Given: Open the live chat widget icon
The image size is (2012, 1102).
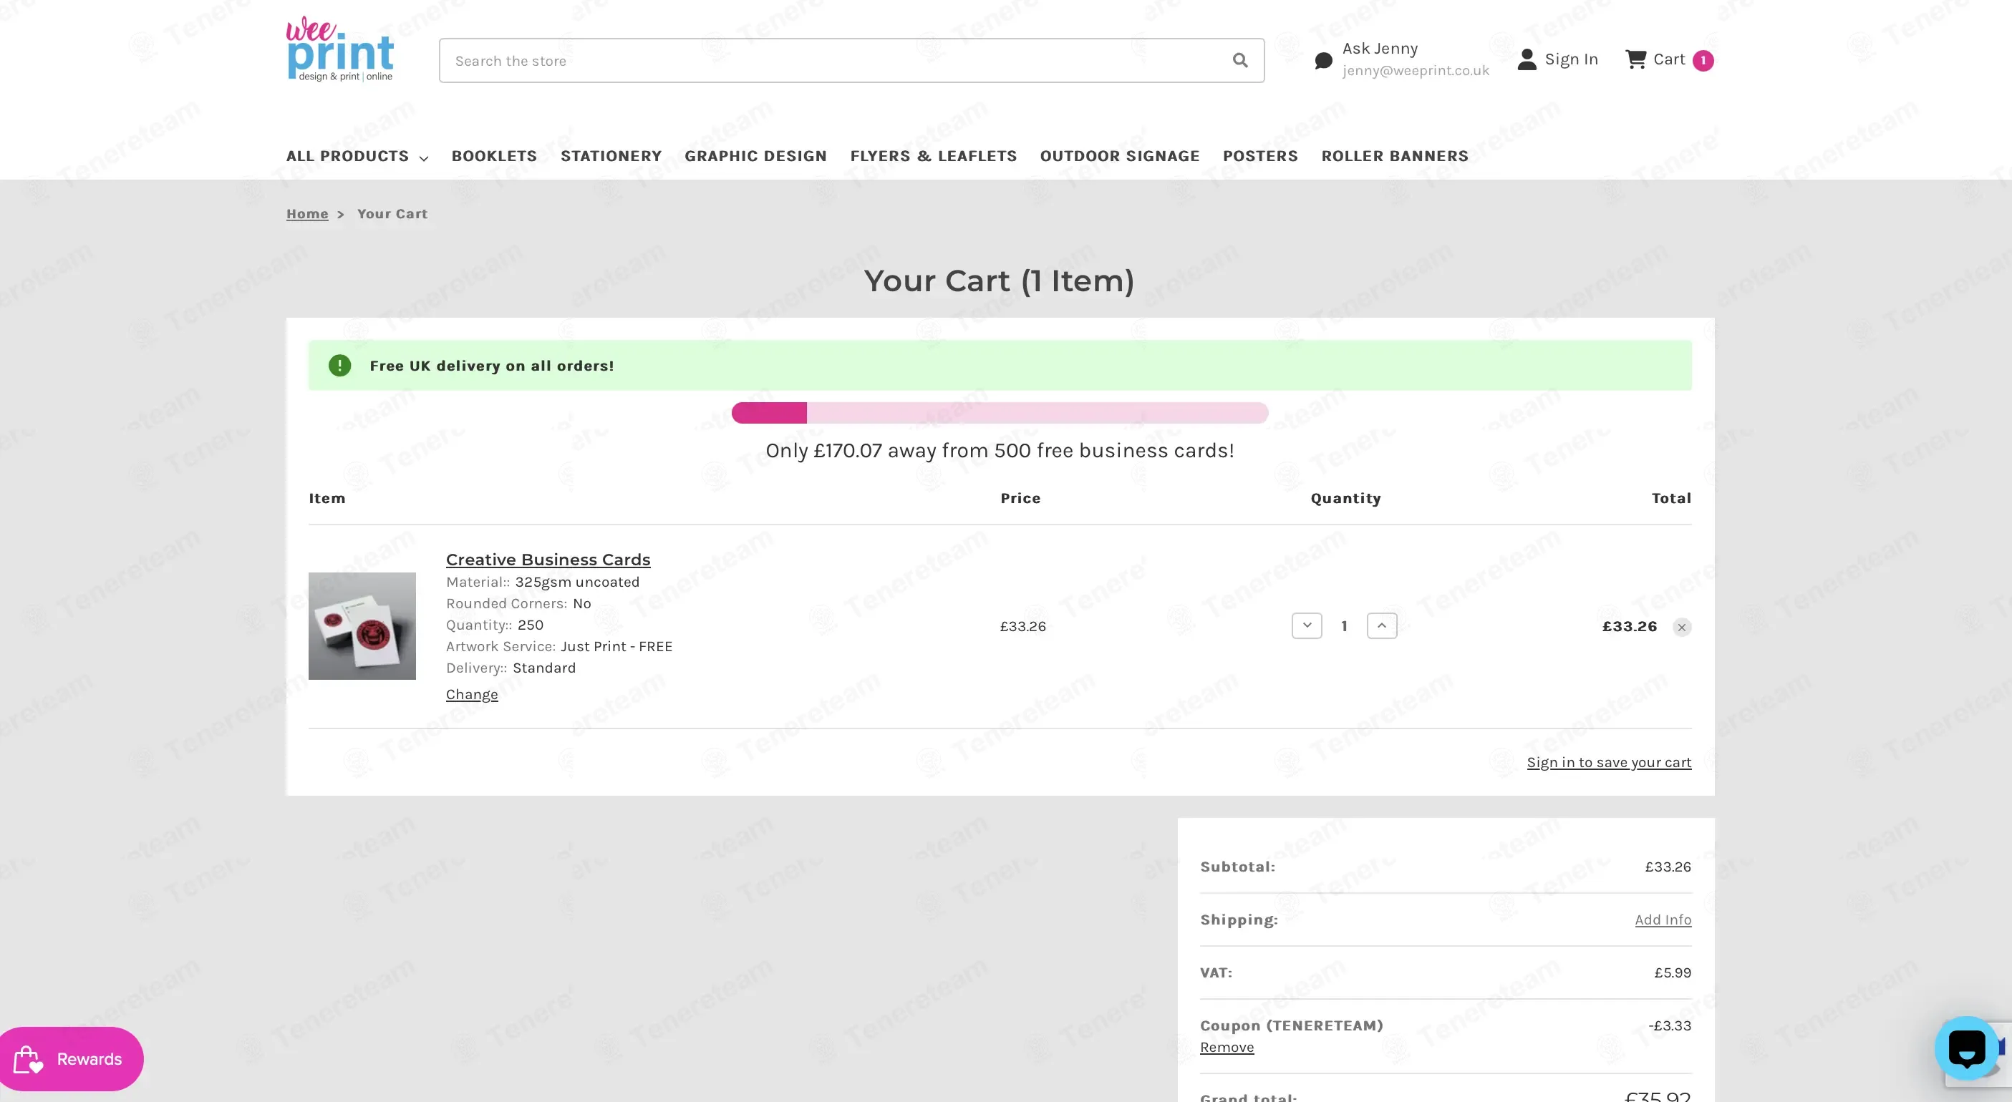Looking at the screenshot, I should pos(1966,1048).
